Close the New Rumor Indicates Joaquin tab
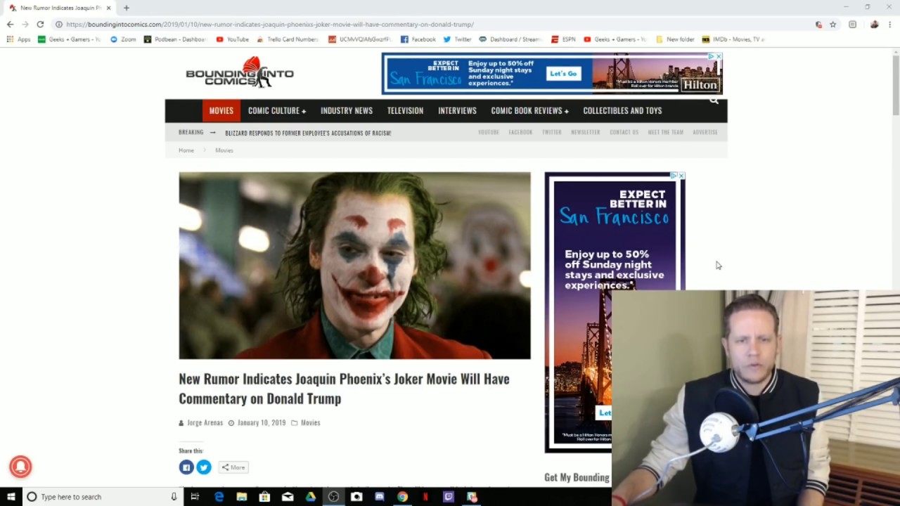Screen dimensions: 900x506 click(x=108, y=8)
